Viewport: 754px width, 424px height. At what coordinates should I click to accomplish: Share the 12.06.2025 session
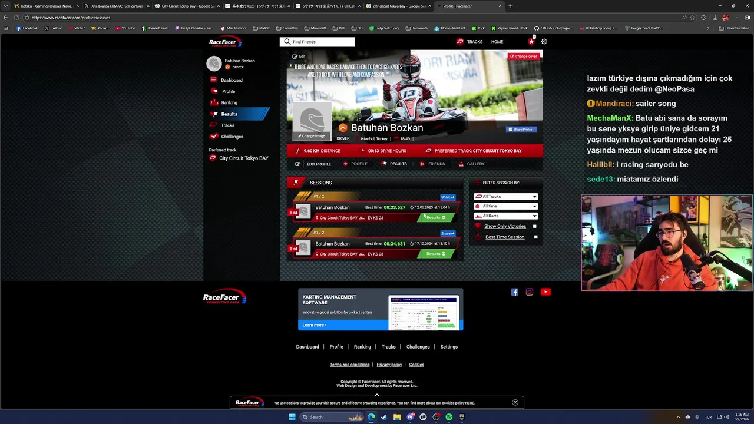(x=448, y=197)
